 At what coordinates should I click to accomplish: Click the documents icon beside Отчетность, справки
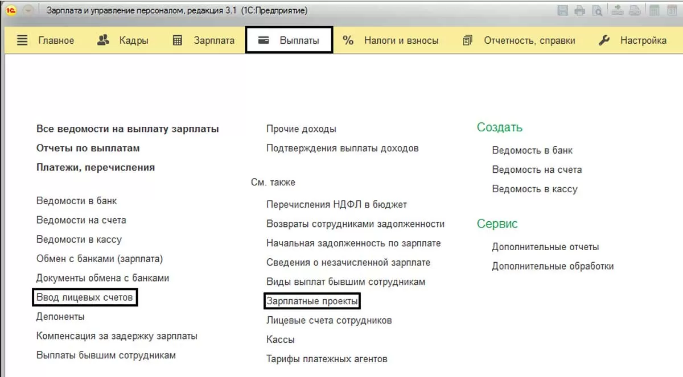click(468, 40)
